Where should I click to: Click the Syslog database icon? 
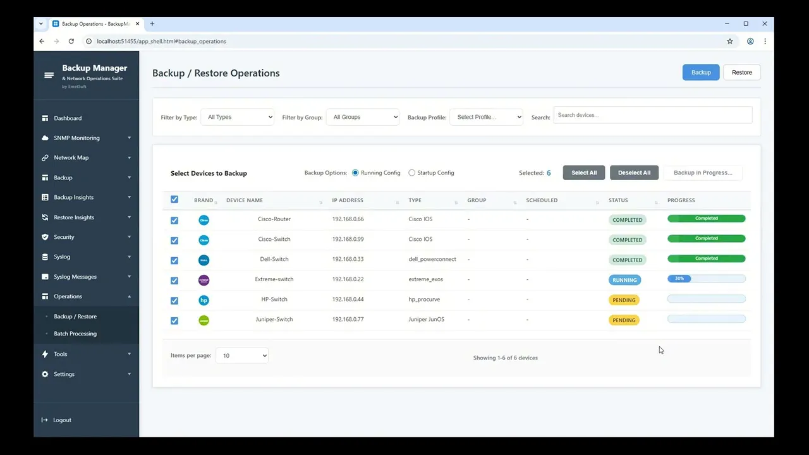click(x=45, y=257)
